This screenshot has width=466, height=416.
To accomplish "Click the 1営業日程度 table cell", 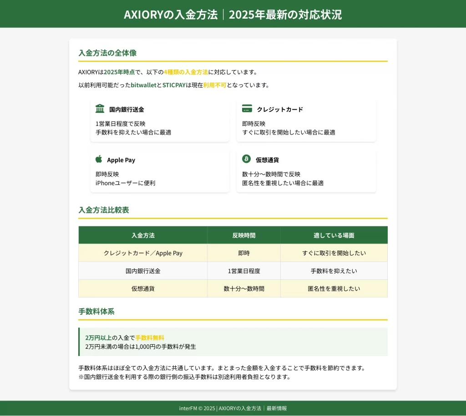I will [x=243, y=271].
